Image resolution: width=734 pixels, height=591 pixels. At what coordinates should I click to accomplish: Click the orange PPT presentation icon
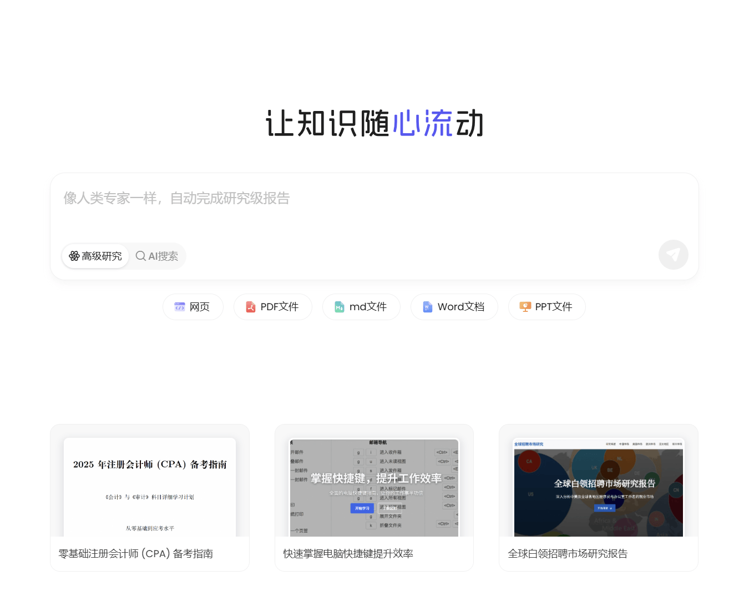[x=525, y=307]
